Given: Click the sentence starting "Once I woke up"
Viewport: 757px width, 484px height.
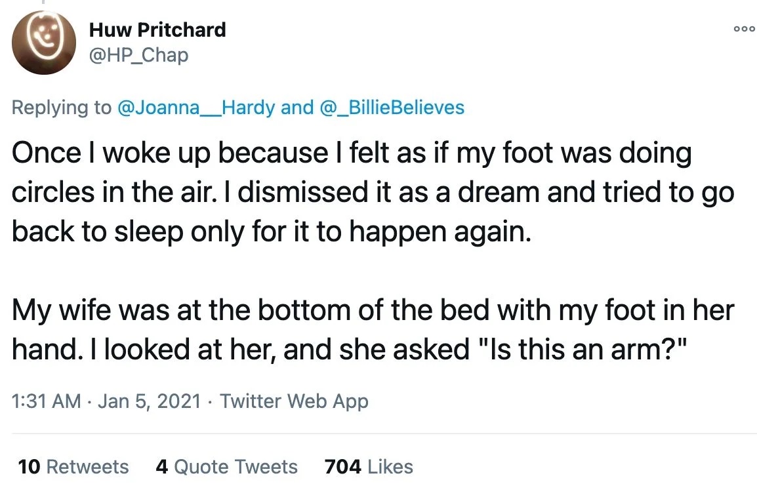Looking at the screenshot, I should coord(352,153).
